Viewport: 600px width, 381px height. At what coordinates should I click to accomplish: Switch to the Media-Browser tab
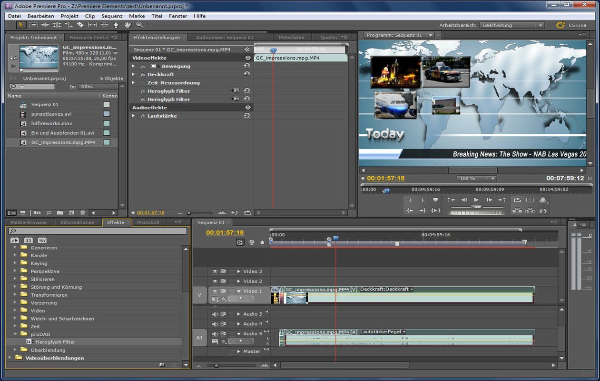[29, 222]
